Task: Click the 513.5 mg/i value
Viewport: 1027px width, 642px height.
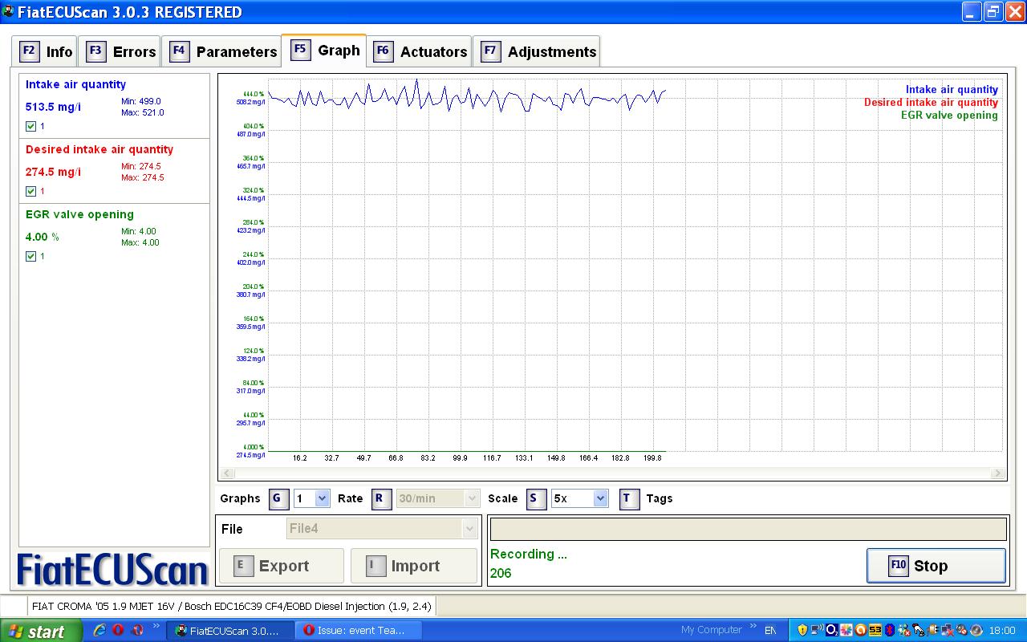Action: click(x=53, y=107)
